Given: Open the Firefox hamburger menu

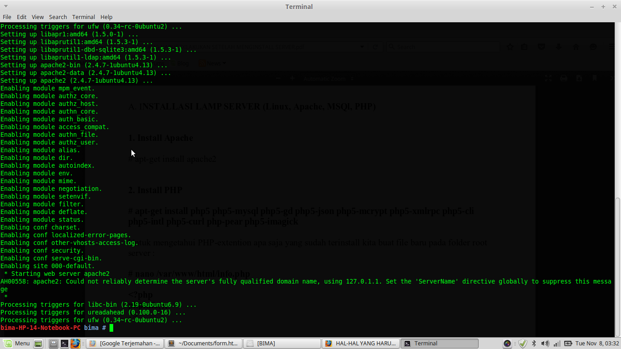Looking at the screenshot, I should [x=611, y=47].
